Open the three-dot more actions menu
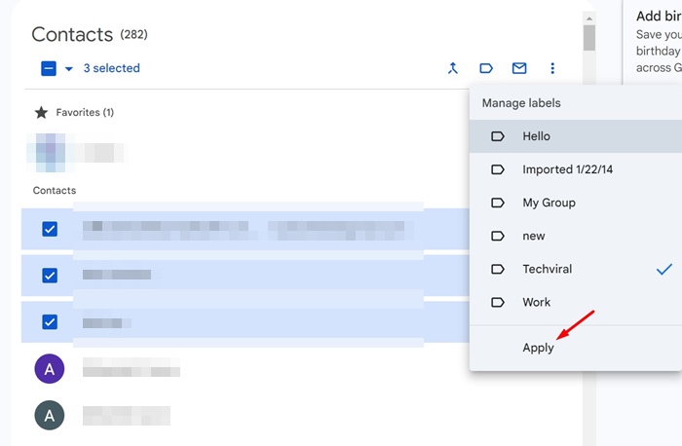The image size is (682, 446). (552, 68)
